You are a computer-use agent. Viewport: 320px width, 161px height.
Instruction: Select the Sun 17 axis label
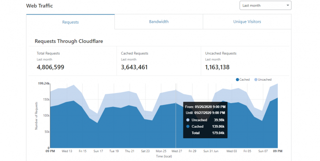tap(98, 151)
